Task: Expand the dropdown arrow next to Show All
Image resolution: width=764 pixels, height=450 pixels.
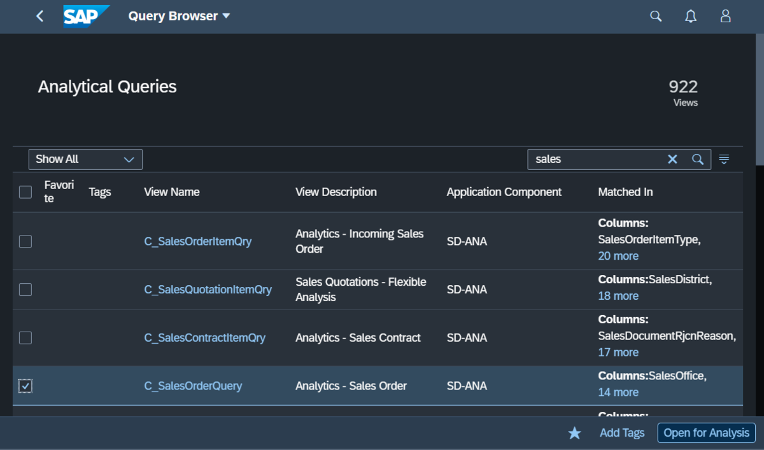Action: (x=129, y=159)
